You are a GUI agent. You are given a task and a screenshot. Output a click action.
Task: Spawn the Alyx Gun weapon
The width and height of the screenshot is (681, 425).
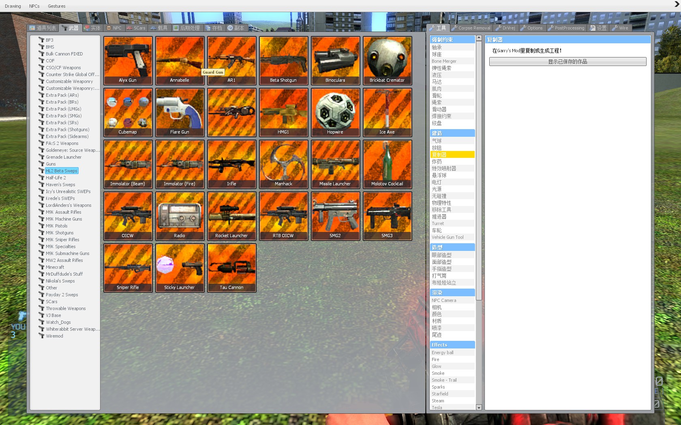(x=128, y=61)
